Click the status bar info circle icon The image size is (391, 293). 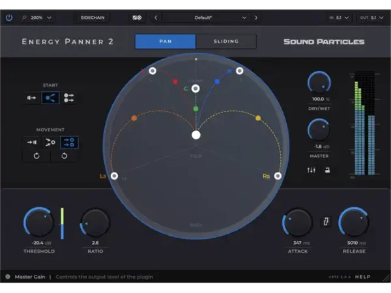8,277
